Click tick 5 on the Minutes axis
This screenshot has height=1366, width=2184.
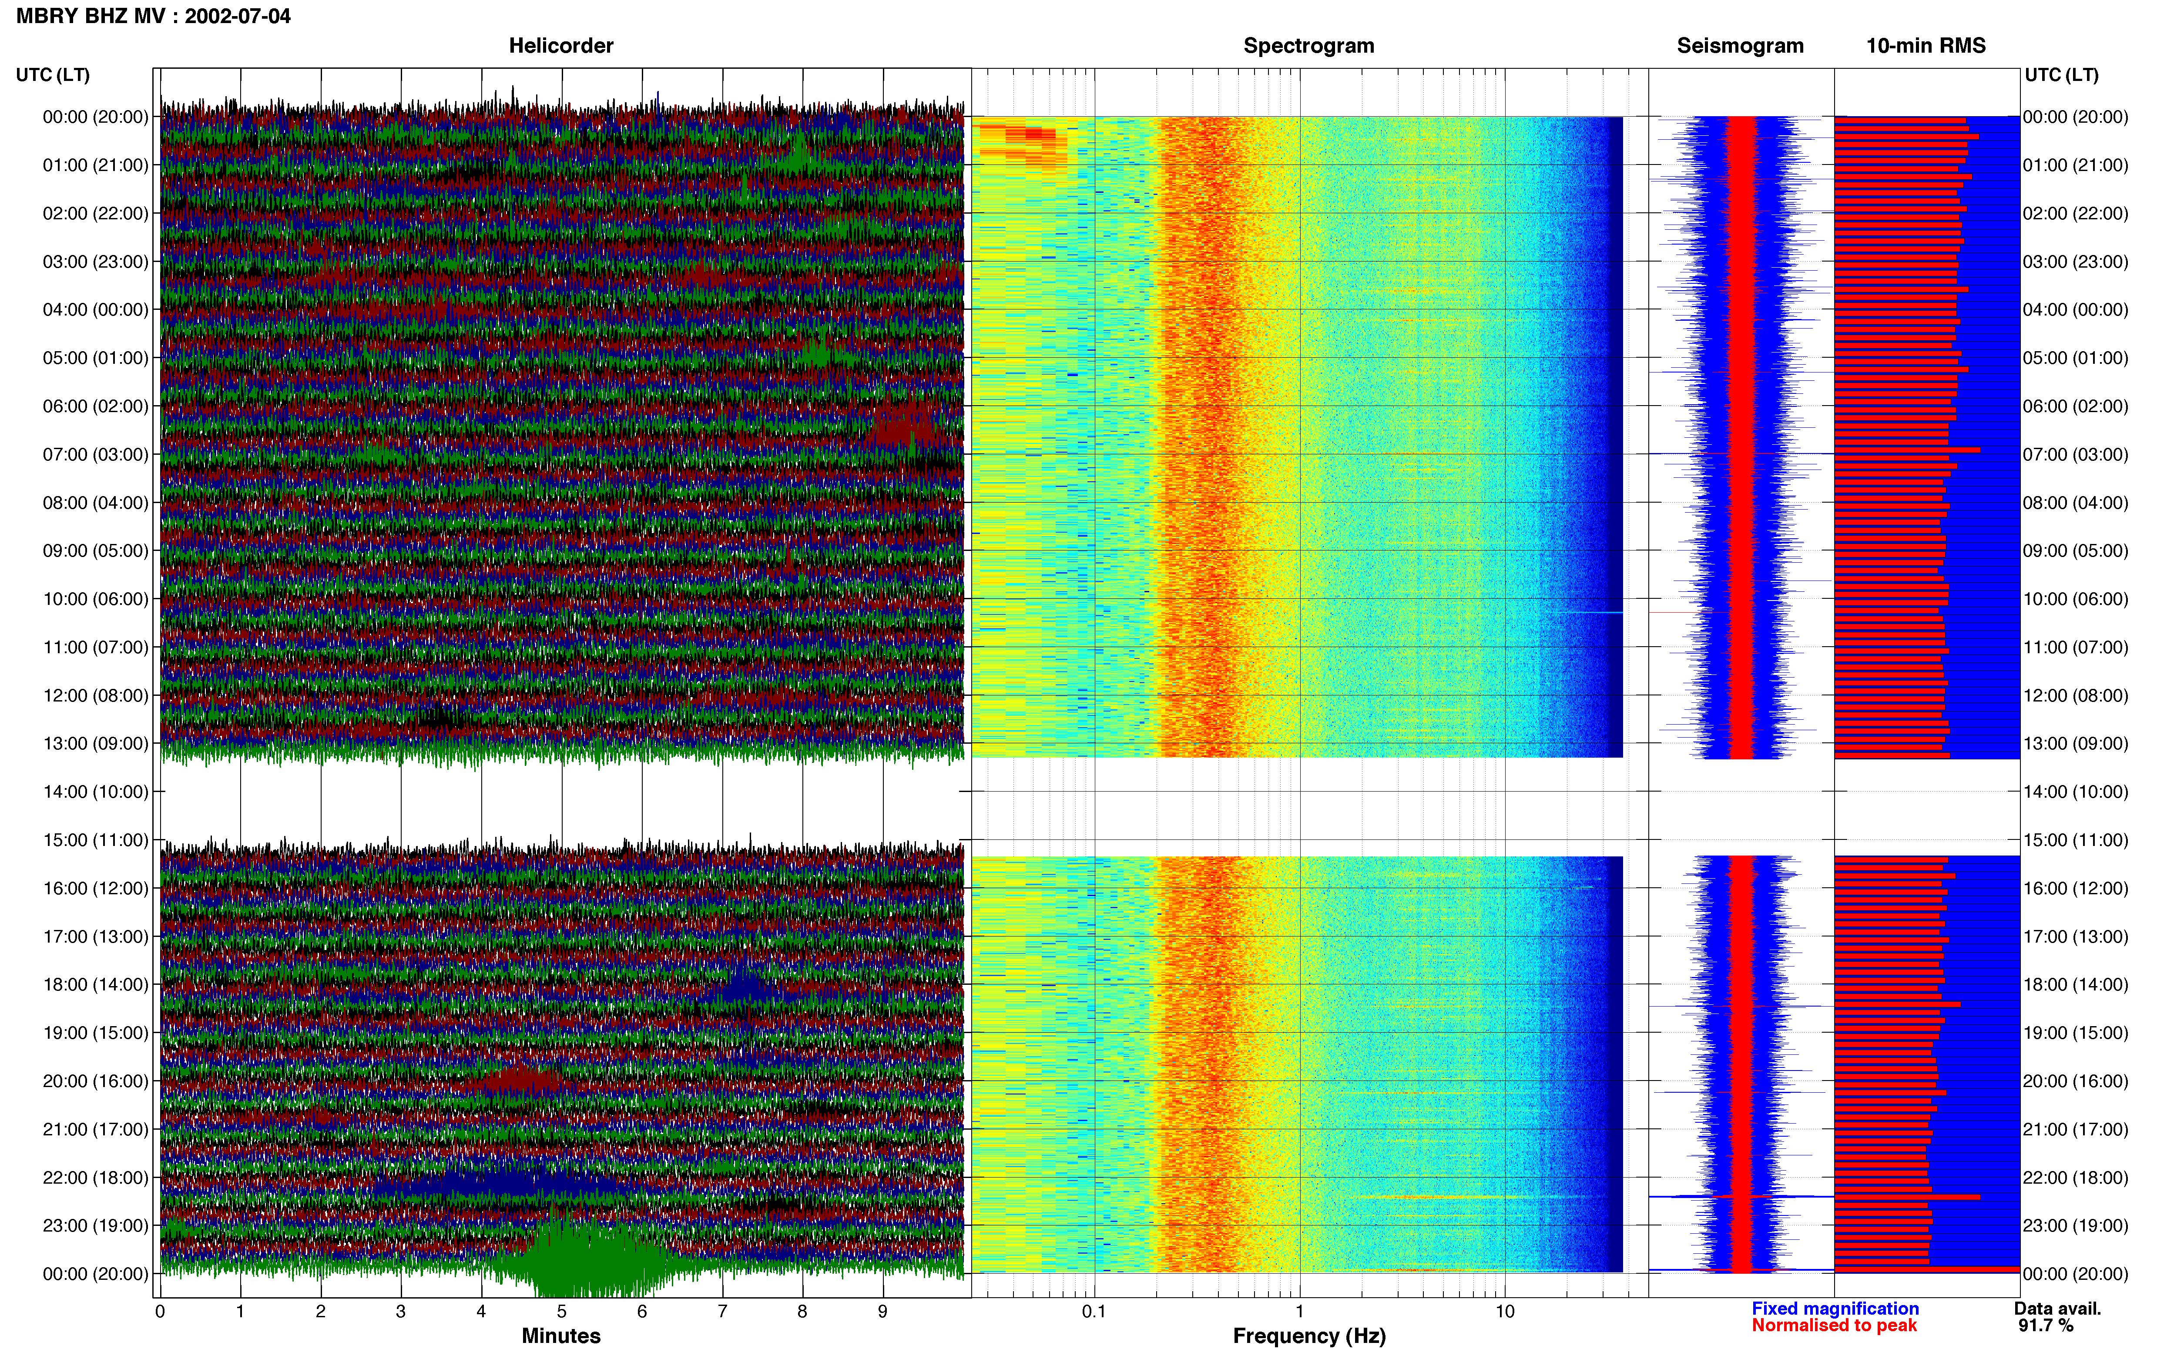click(x=562, y=1312)
